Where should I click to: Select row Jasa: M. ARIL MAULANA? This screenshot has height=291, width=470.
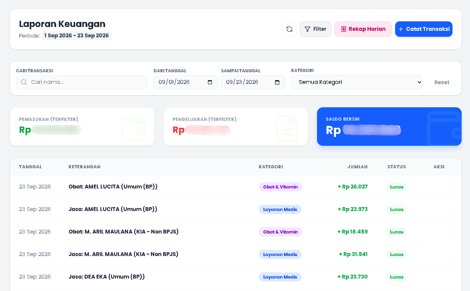pos(236,254)
